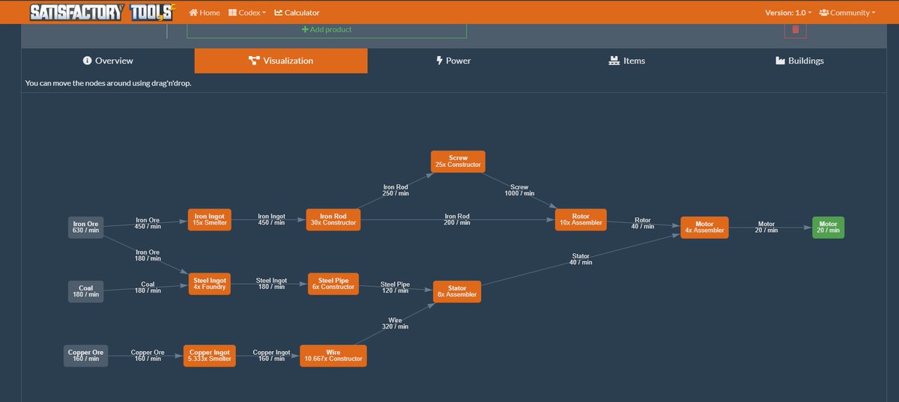The height and width of the screenshot is (402, 899).
Task: Switch to the Items tab
Action: (626, 61)
